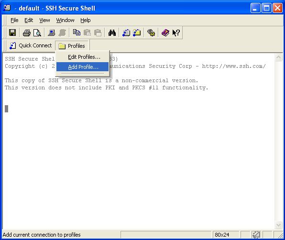The image size is (285, 240).
Task: Click the Connect computer icon
Action: pyautogui.click(x=52, y=33)
